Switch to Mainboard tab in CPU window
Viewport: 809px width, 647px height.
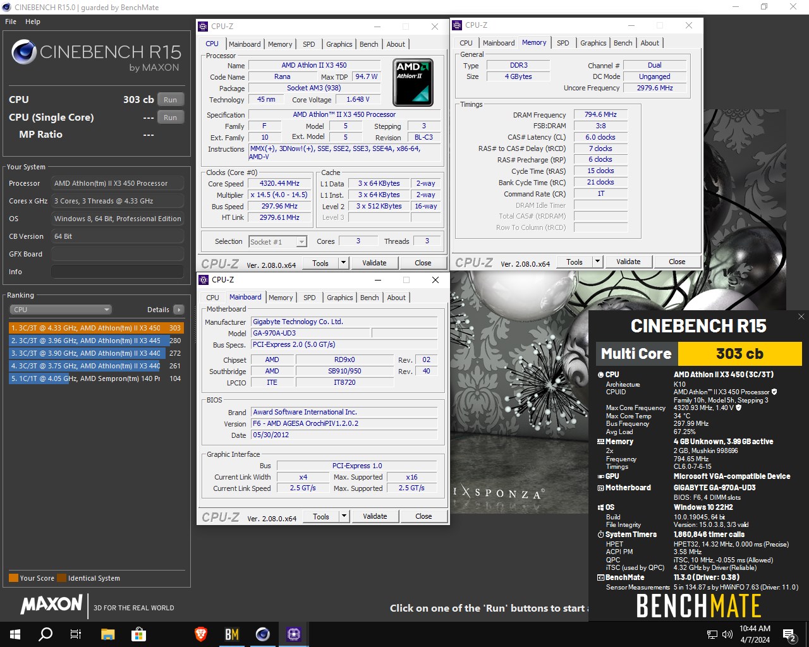click(245, 44)
